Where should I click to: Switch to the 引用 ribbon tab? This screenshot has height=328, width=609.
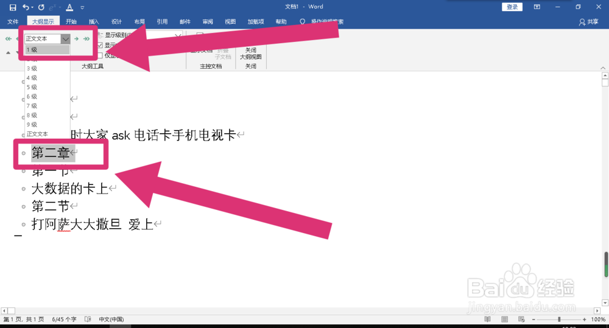pyautogui.click(x=162, y=22)
